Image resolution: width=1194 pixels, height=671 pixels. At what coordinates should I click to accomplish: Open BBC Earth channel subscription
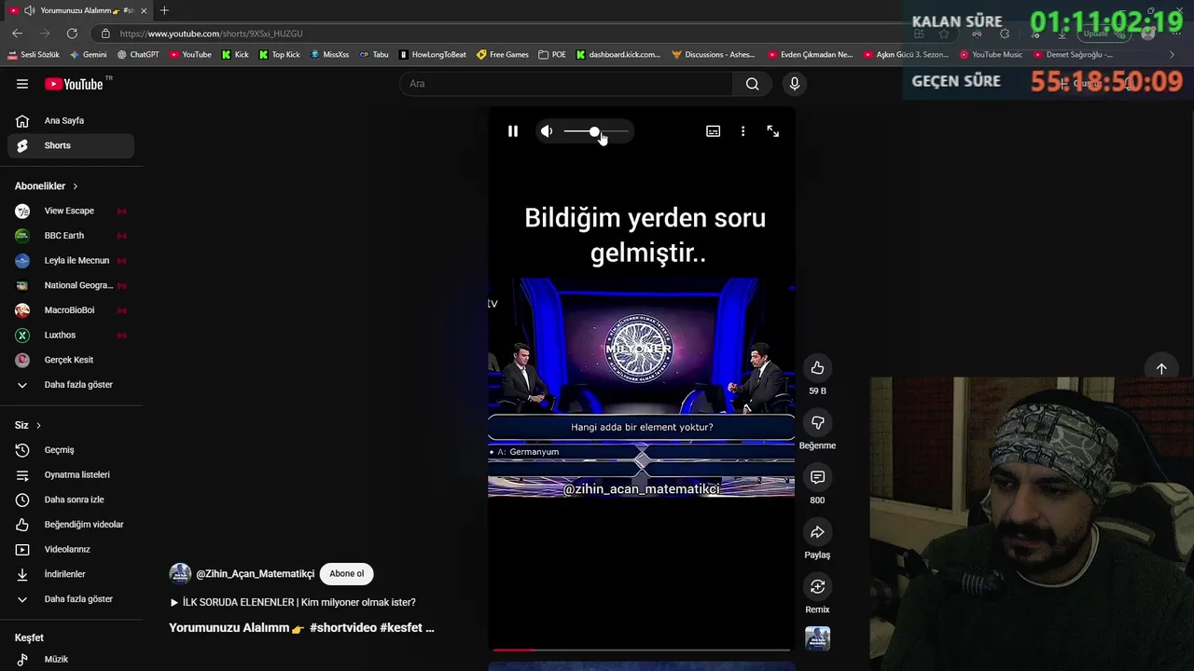click(x=71, y=236)
